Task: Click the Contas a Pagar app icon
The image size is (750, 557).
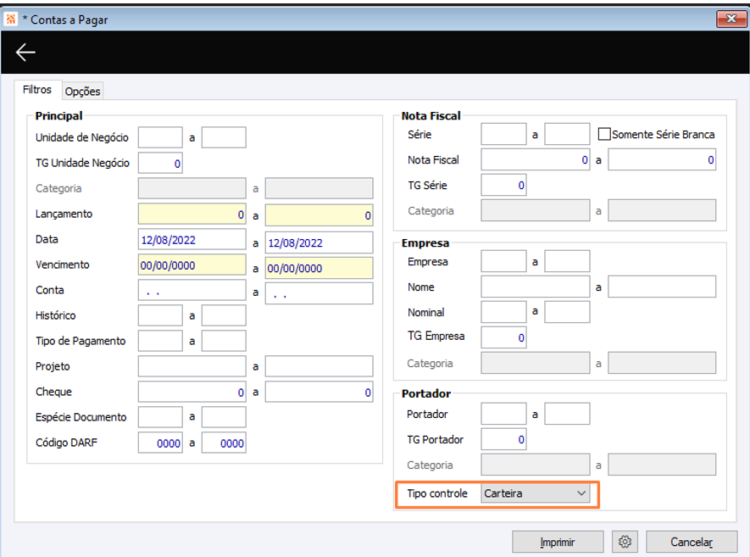Action: (x=10, y=19)
